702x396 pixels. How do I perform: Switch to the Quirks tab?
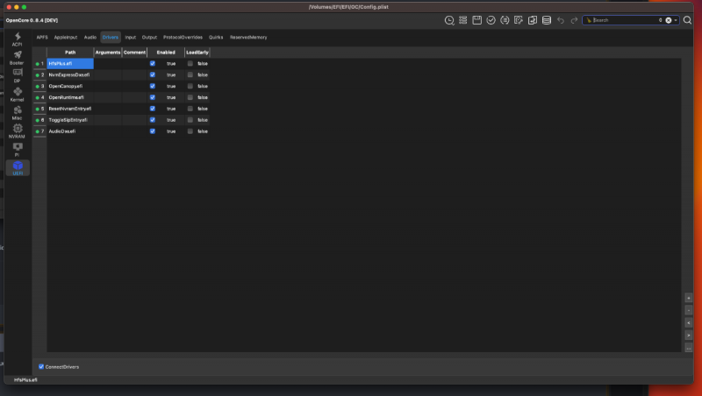(x=216, y=37)
